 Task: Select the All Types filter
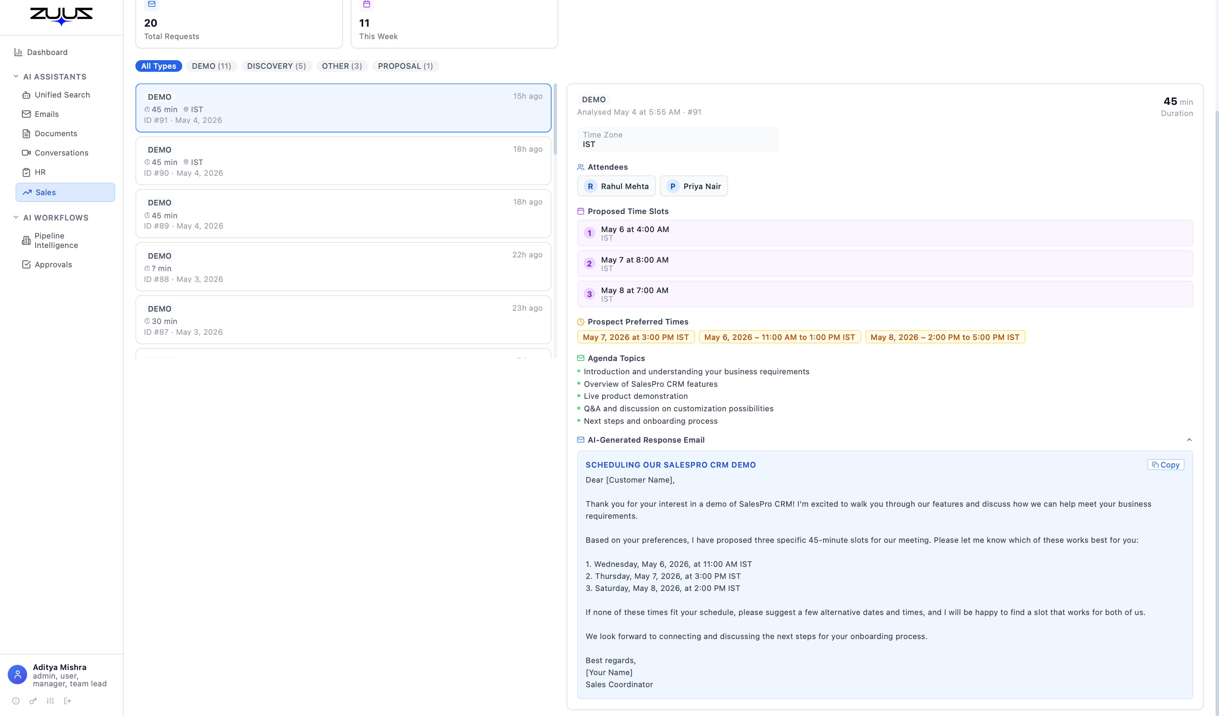pyautogui.click(x=159, y=66)
